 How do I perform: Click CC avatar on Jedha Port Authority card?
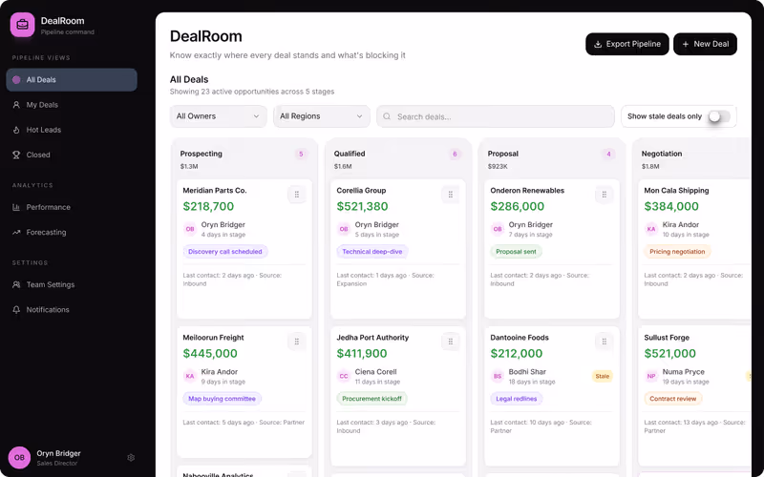(344, 376)
